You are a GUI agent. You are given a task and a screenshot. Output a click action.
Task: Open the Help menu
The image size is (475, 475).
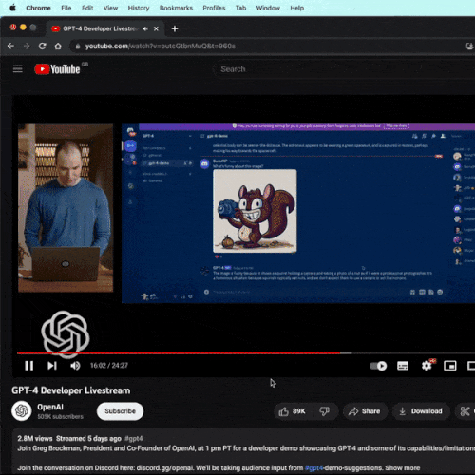tap(297, 8)
